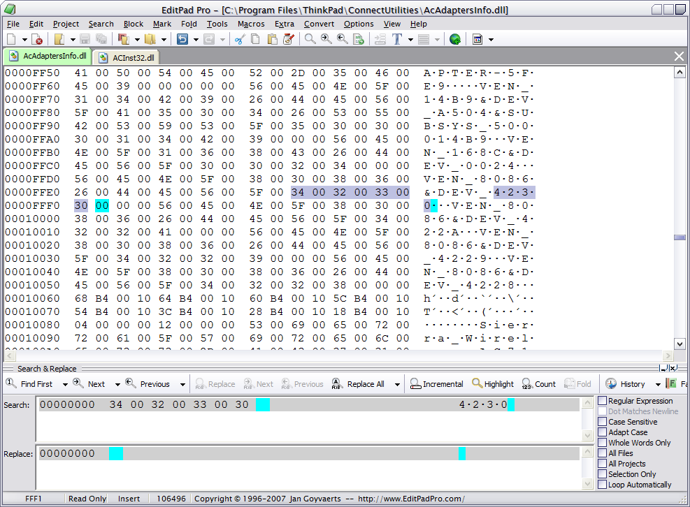This screenshot has width=690, height=507.
Task: Enable the Selection Only checkbox
Action: tap(603, 474)
